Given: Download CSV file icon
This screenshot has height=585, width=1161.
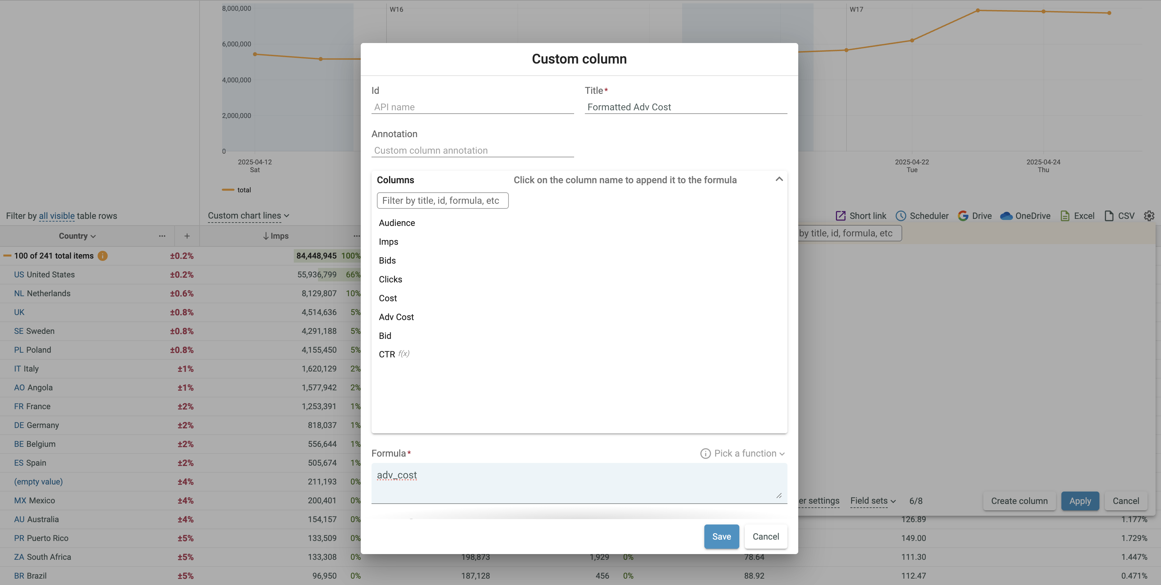Looking at the screenshot, I should (1109, 216).
